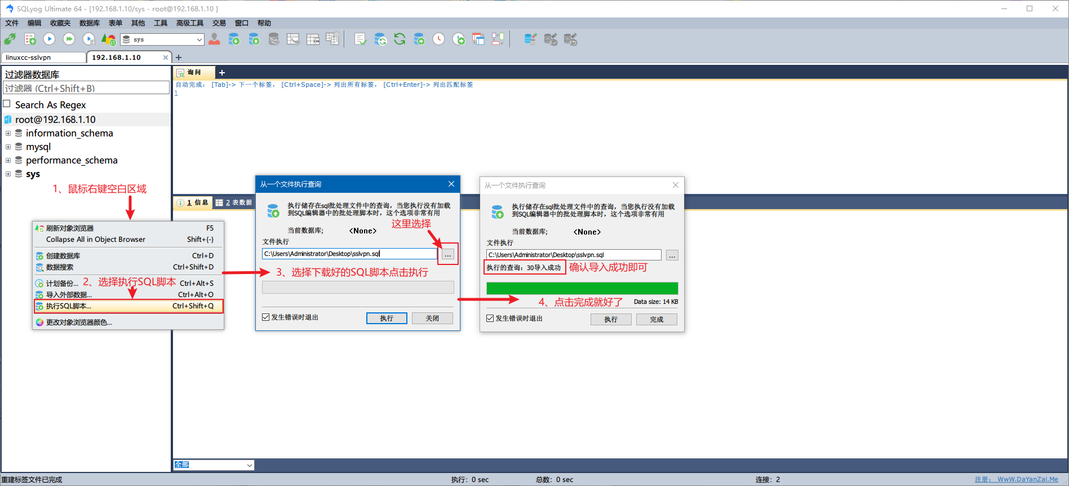Image resolution: width=1069 pixels, height=486 pixels.
Task: Click the red clock scheduler icon
Action: point(439,39)
